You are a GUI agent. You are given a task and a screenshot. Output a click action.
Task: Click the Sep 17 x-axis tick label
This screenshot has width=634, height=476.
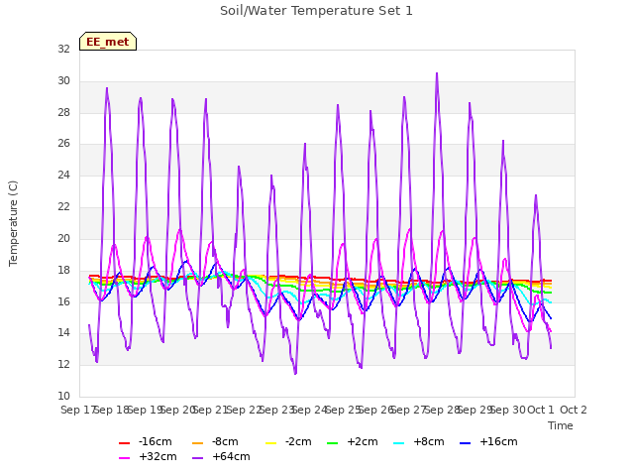(x=78, y=410)
